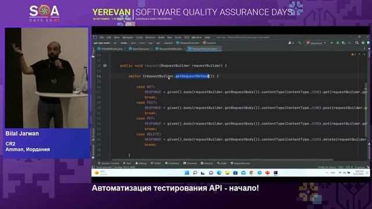
Task: Open the Run tool window
Action: (x=127, y=163)
